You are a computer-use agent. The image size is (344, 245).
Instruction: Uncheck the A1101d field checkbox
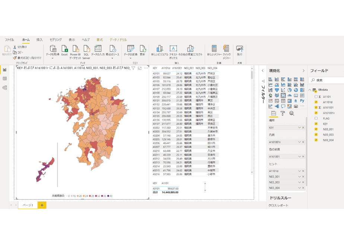pos(316,102)
